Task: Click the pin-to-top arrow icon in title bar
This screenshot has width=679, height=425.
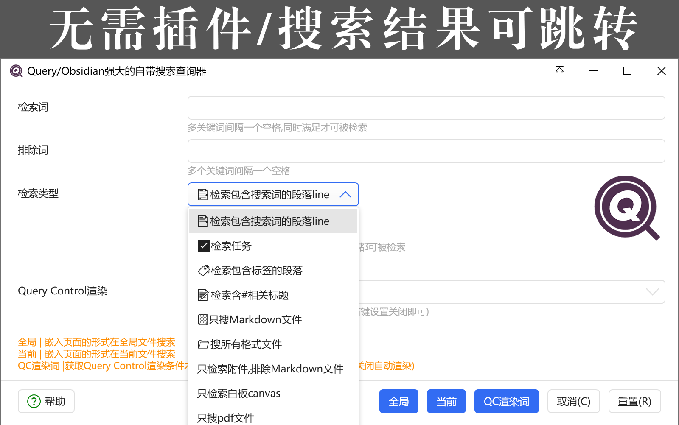Action: tap(559, 71)
